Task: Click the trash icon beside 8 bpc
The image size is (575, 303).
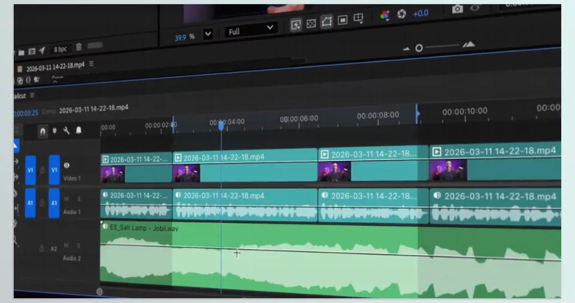Action: pos(78,47)
